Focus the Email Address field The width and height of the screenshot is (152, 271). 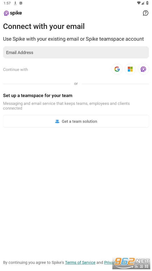pos(76,52)
